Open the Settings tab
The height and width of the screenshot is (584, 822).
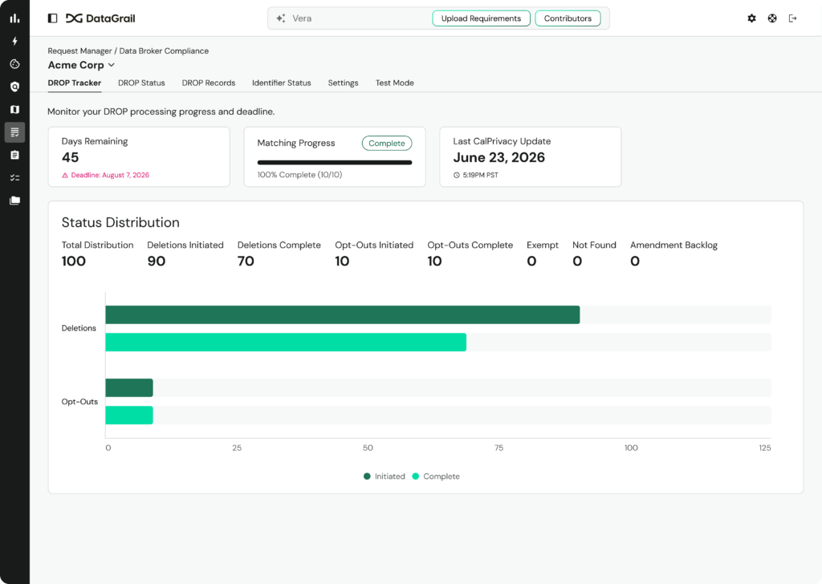pyautogui.click(x=344, y=83)
